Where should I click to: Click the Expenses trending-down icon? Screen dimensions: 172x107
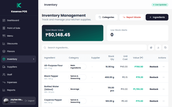(4, 82)
